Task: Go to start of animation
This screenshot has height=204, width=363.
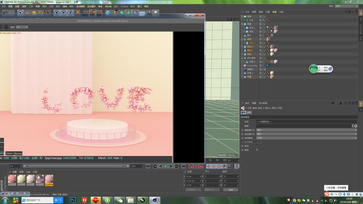Action: click(x=148, y=166)
